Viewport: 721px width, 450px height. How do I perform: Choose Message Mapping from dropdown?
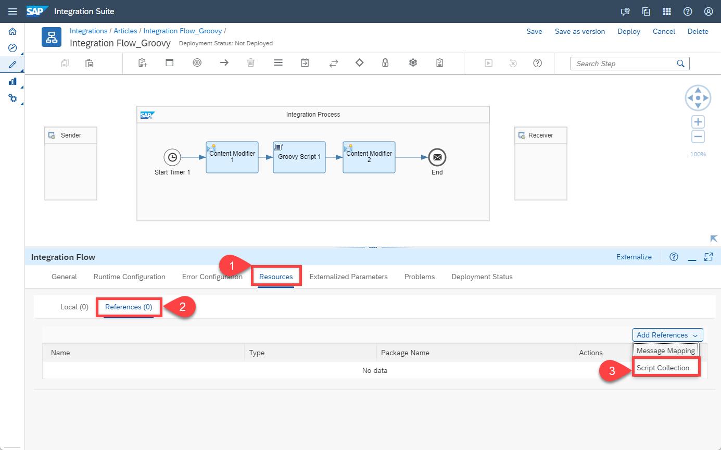pos(665,351)
